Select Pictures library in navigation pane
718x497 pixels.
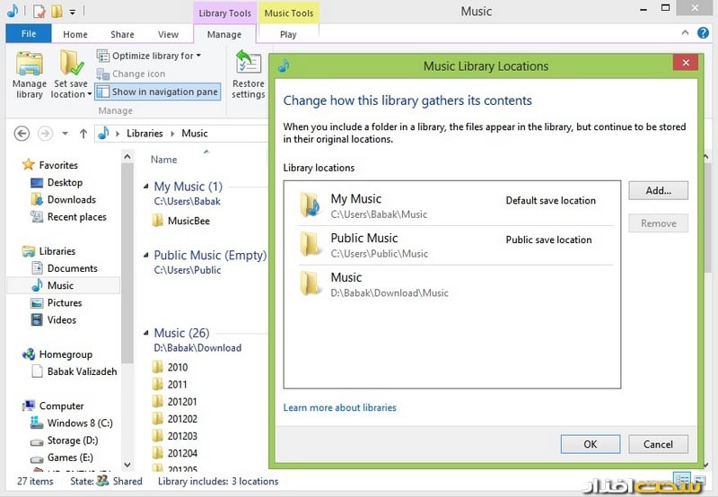pos(65,302)
